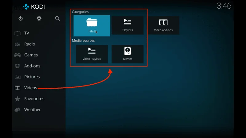246x138 pixels.
Task: Open the Movies media source tile
Action: point(128,54)
